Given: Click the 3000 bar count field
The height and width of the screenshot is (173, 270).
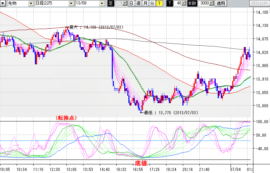Looking at the screenshot, I should 204,3.
